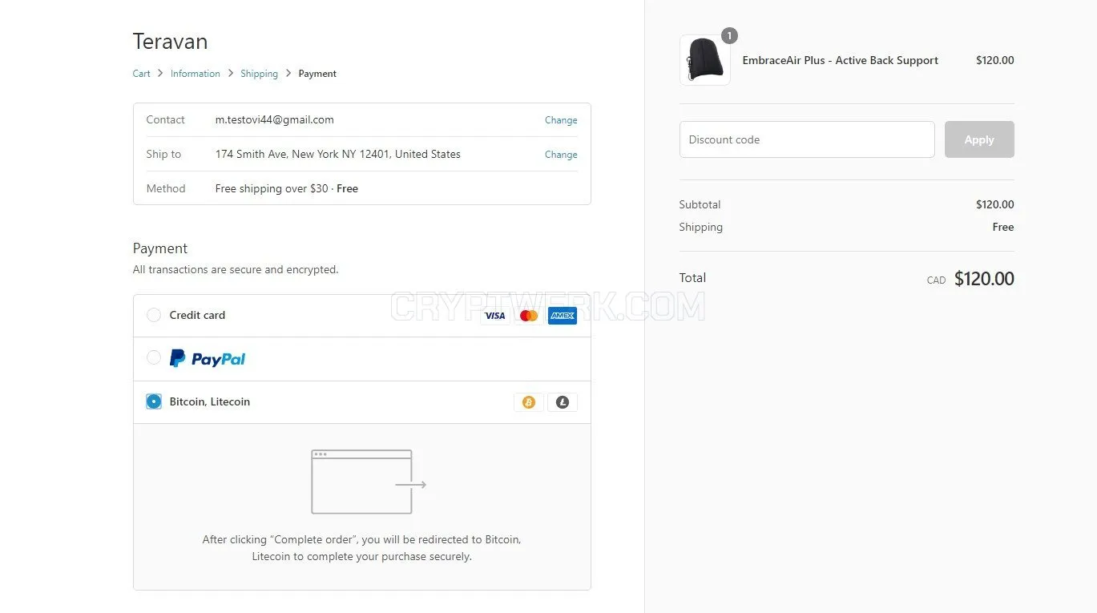Image resolution: width=1097 pixels, height=613 pixels.
Task: Click the Credit card option label
Action: pyautogui.click(x=197, y=316)
